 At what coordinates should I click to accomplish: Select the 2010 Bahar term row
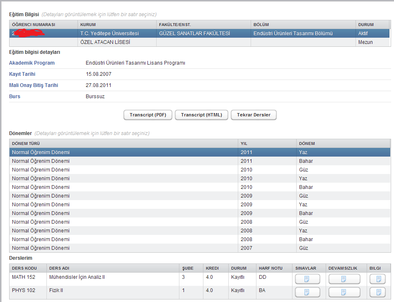(x=200, y=187)
